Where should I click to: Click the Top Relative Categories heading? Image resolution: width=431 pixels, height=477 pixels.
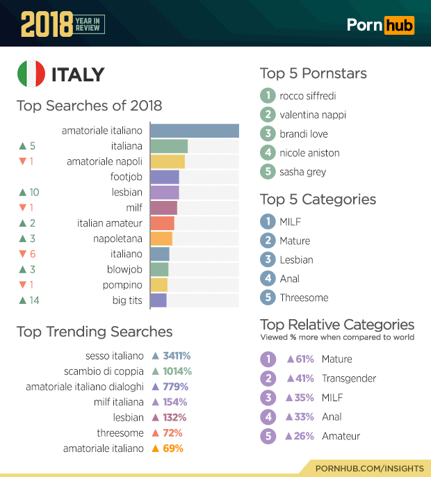coord(337,325)
